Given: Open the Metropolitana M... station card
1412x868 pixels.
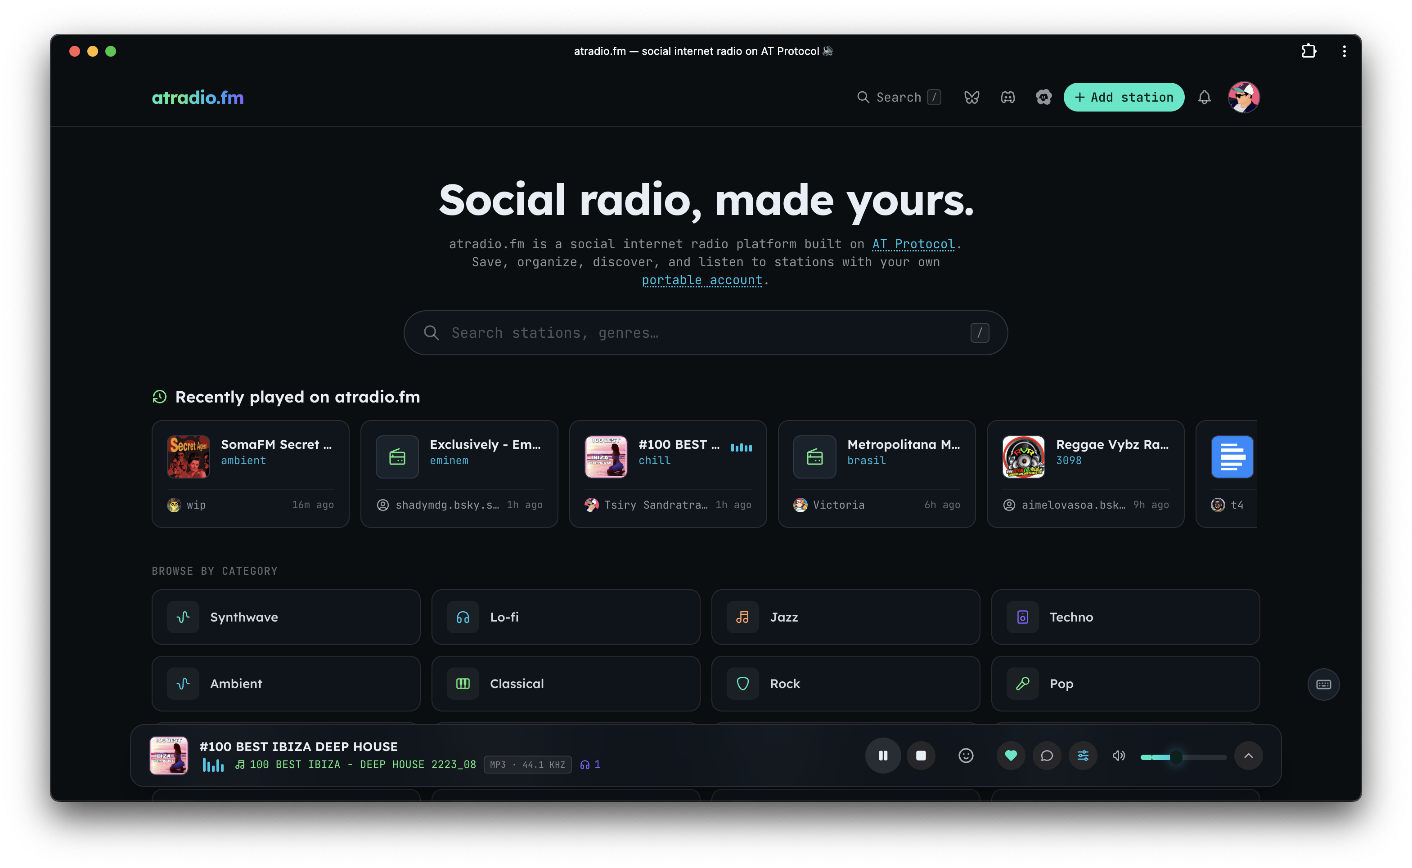Looking at the screenshot, I should (x=877, y=474).
